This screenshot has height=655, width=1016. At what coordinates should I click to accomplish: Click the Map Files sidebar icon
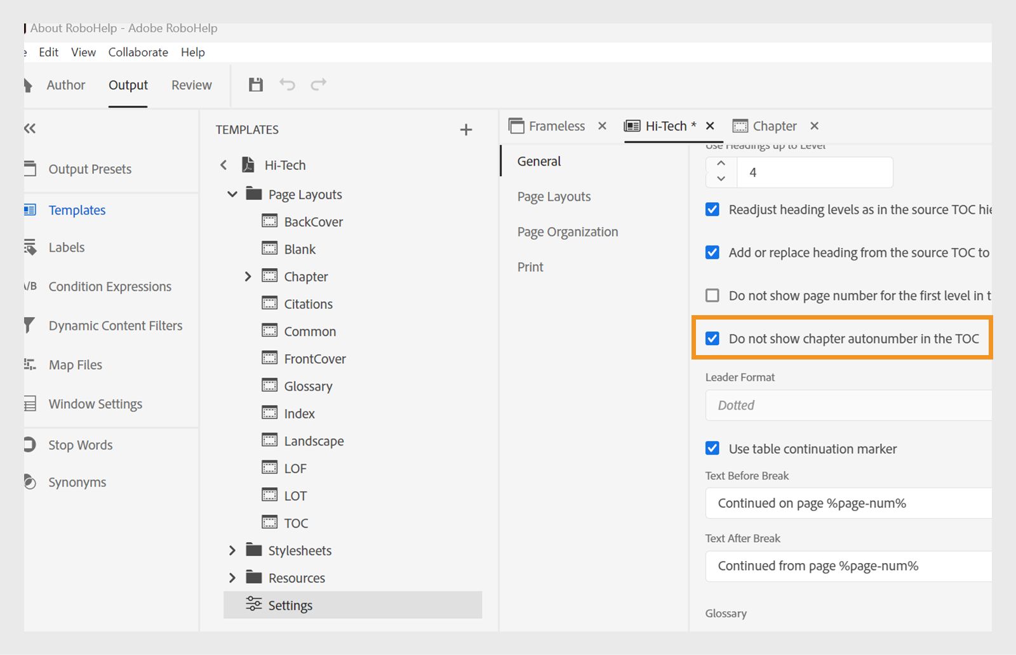pos(30,364)
